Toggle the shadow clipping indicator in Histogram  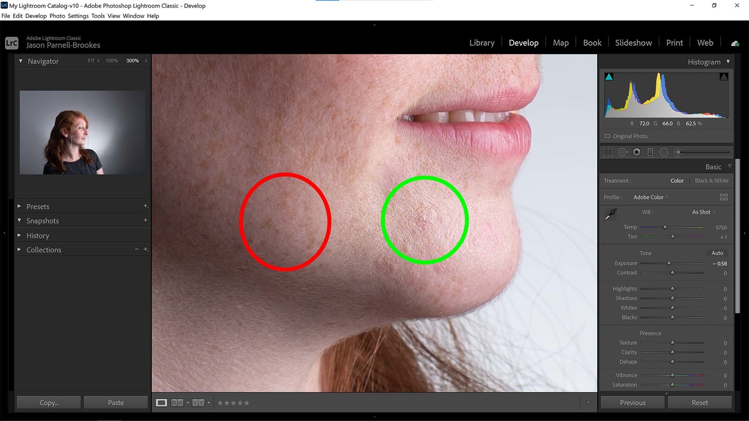[x=609, y=77]
